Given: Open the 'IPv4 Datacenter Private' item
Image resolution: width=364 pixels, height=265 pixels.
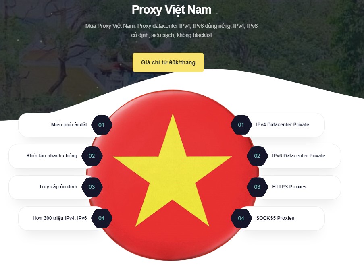Looking at the screenshot, I should (282, 125).
